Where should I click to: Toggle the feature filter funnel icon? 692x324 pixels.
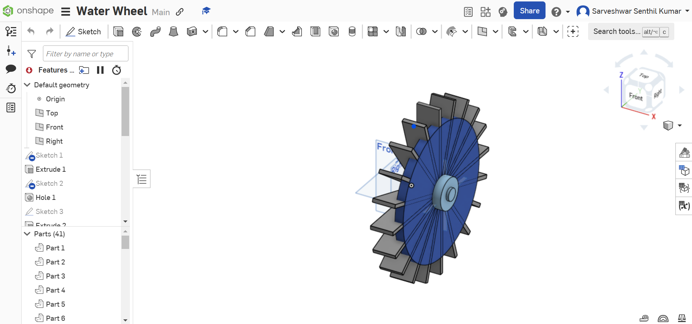[32, 54]
